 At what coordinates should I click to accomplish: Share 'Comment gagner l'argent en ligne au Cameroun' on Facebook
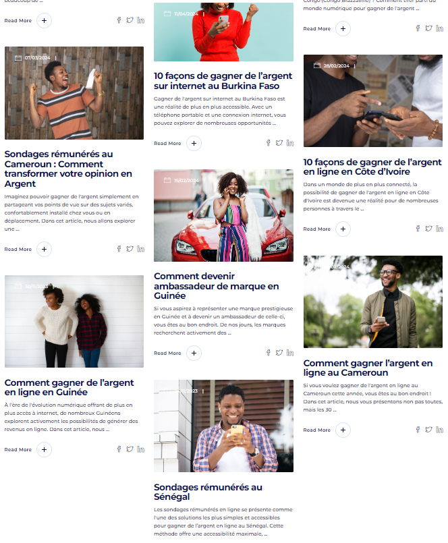pos(418,430)
